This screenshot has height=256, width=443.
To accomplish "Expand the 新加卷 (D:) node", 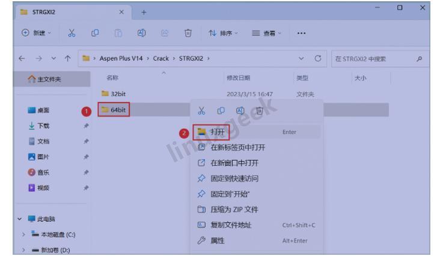I will click(23, 250).
